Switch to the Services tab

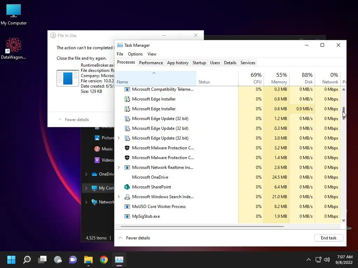click(248, 63)
